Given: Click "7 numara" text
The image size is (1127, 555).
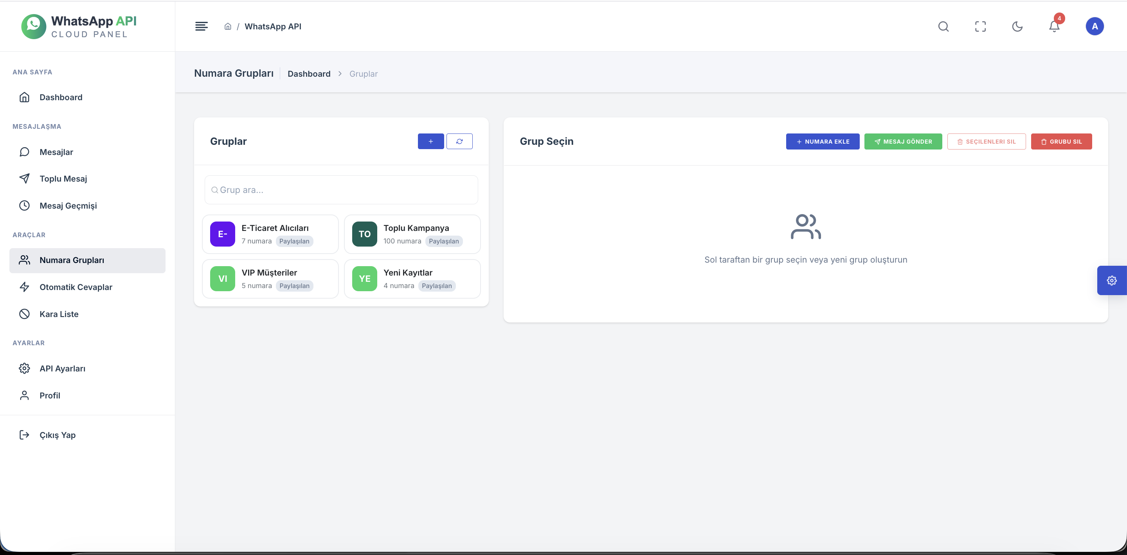Looking at the screenshot, I should 256,241.
